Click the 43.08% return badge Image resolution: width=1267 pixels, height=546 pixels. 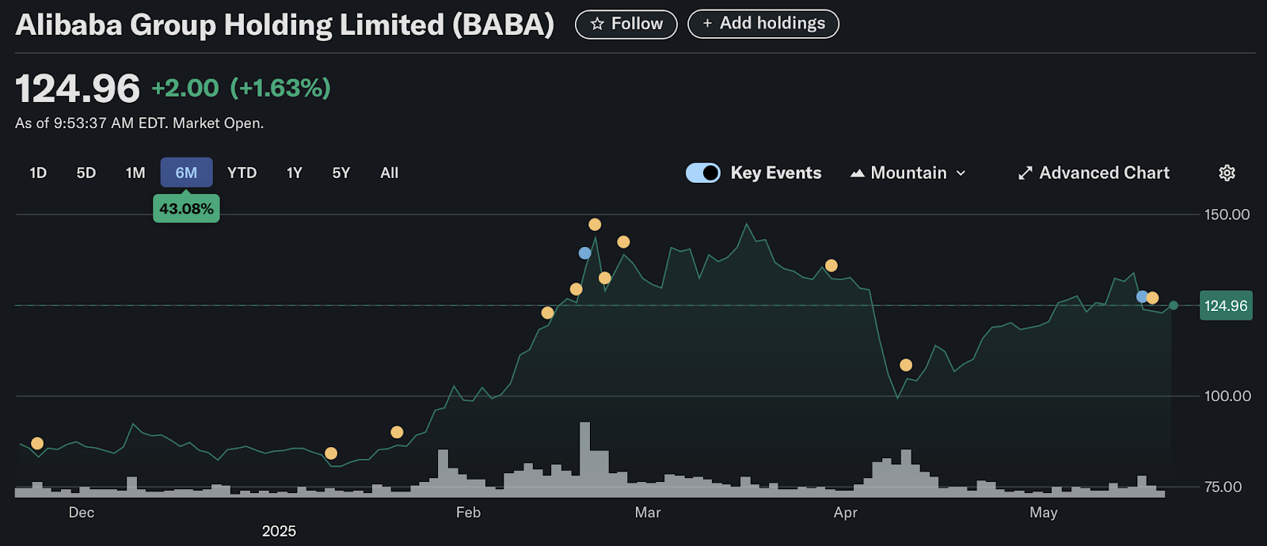point(186,209)
